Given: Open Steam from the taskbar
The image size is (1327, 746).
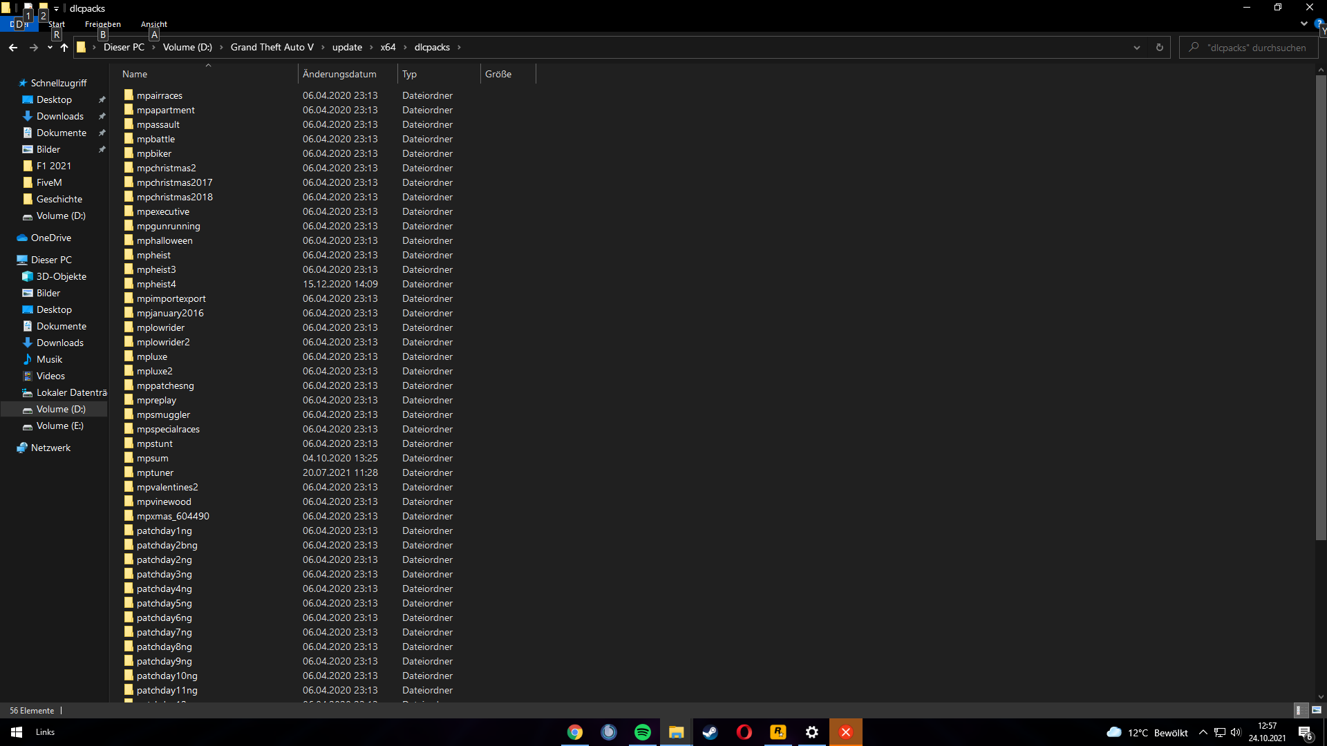Looking at the screenshot, I should (710, 732).
